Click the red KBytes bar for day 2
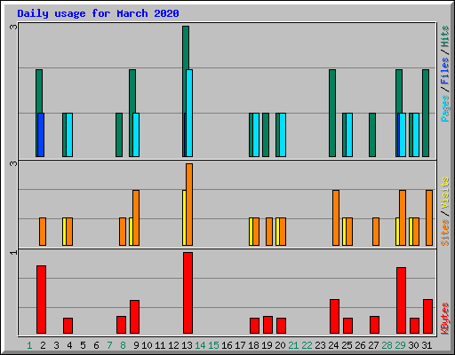Screen dimensions: 455x355 41,299
